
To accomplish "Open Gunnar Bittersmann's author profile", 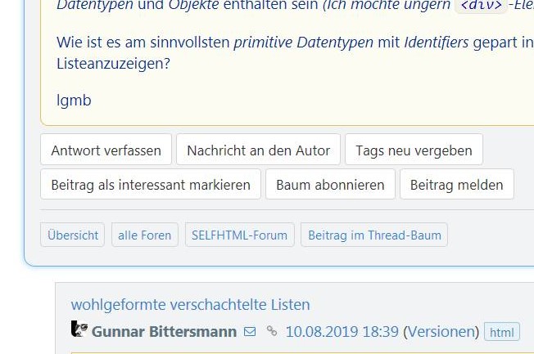I will [164, 332].
